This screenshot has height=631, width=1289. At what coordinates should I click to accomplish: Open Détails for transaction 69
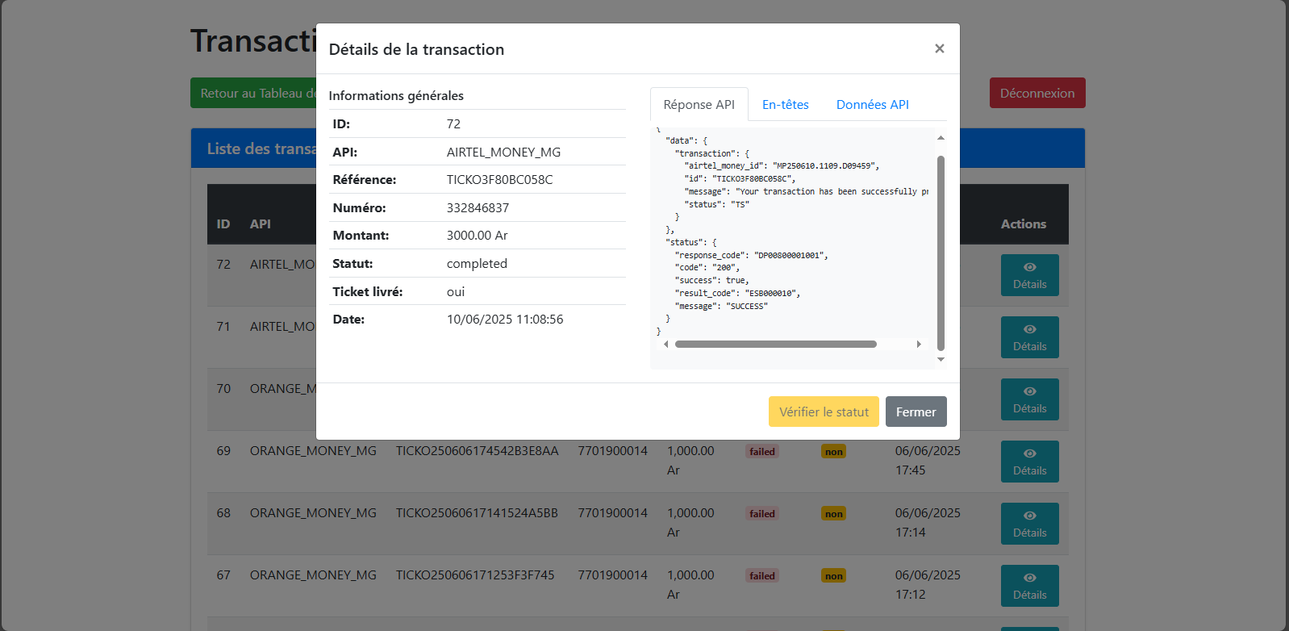coord(1029,462)
